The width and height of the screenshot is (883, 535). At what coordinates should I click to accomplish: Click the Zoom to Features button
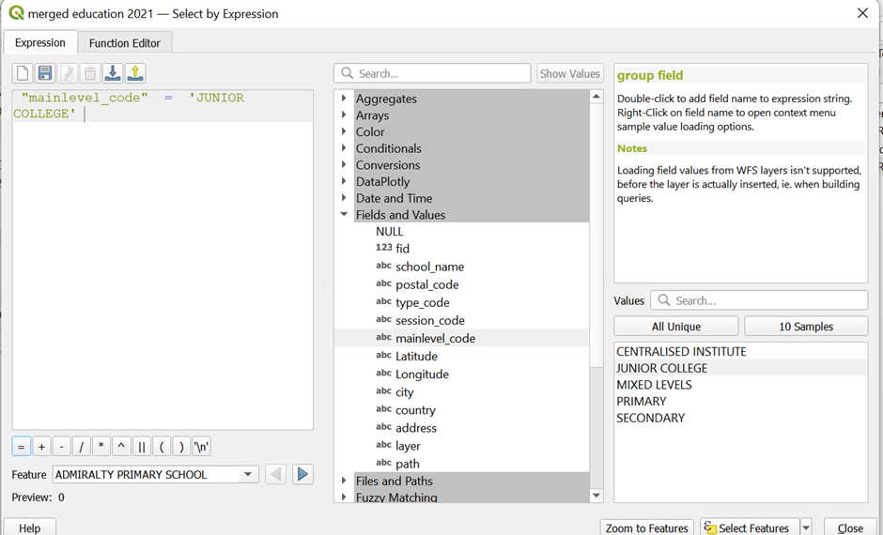647,527
